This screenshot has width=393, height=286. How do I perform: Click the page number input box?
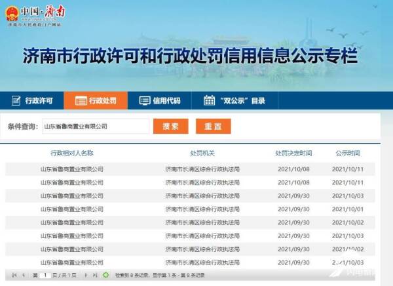coord(45,276)
